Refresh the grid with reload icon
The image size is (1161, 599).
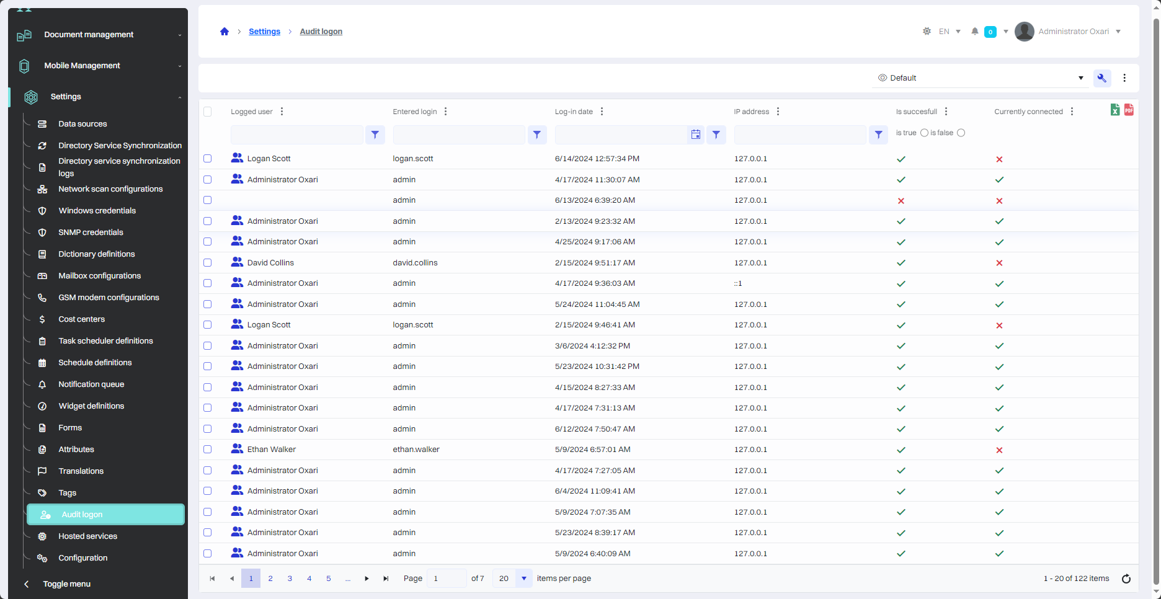(1126, 579)
